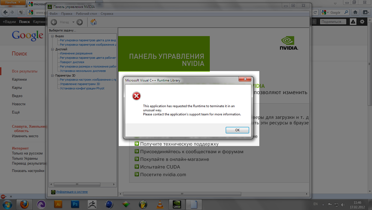This screenshot has height=210, width=372.
Task: Click the Adobe Photoshop taskbar icon
Action: click(x=75, y=204)
